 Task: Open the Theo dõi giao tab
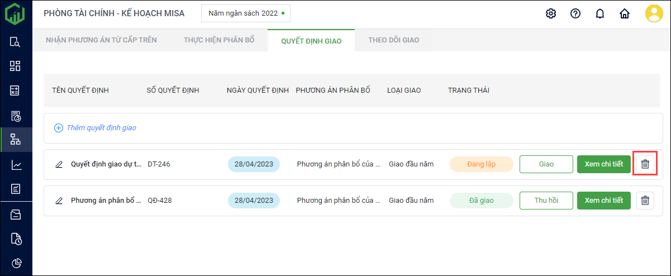[x=394, y=40]
